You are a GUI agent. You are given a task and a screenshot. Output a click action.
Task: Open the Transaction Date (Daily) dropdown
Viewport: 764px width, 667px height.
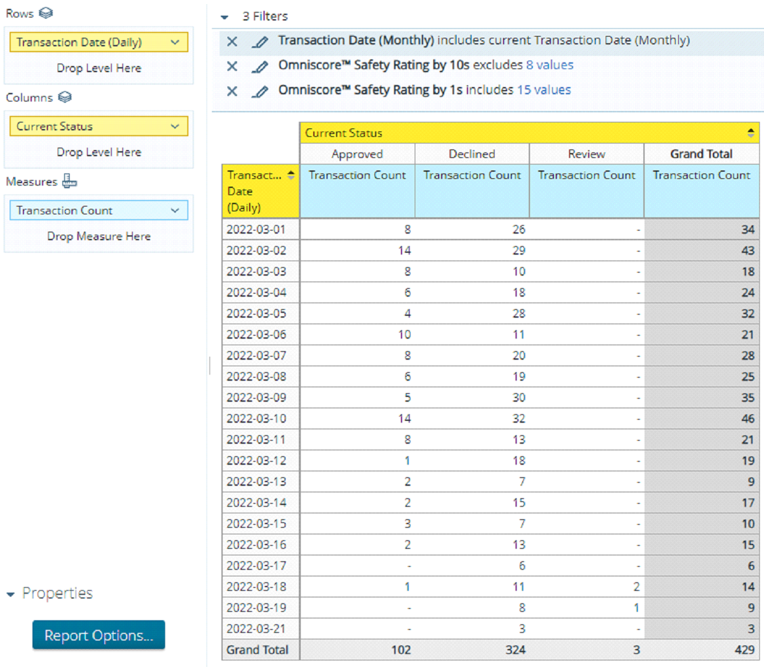175,42
